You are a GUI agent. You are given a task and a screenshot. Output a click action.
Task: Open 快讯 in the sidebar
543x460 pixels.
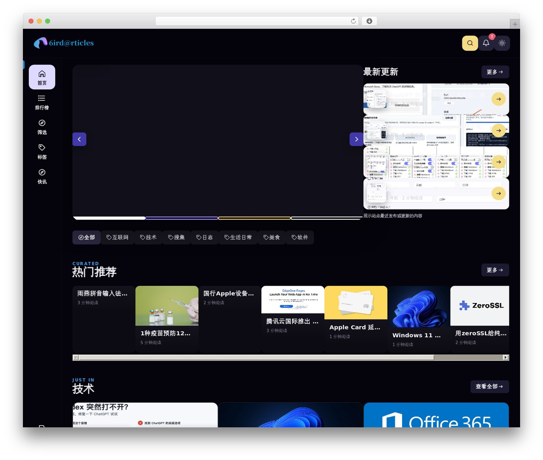42,176
